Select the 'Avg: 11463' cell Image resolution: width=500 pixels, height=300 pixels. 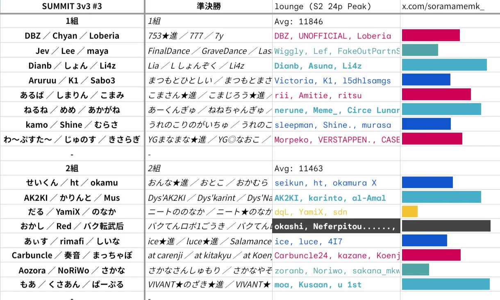point(336,168)
